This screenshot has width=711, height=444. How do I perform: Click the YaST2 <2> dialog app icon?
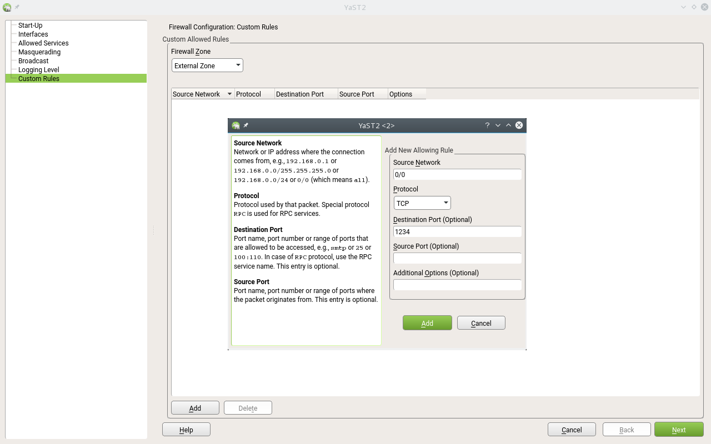click(x=236, y=125)
